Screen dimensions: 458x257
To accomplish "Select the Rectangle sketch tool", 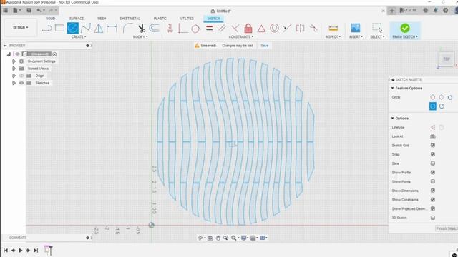I will 59,28.
